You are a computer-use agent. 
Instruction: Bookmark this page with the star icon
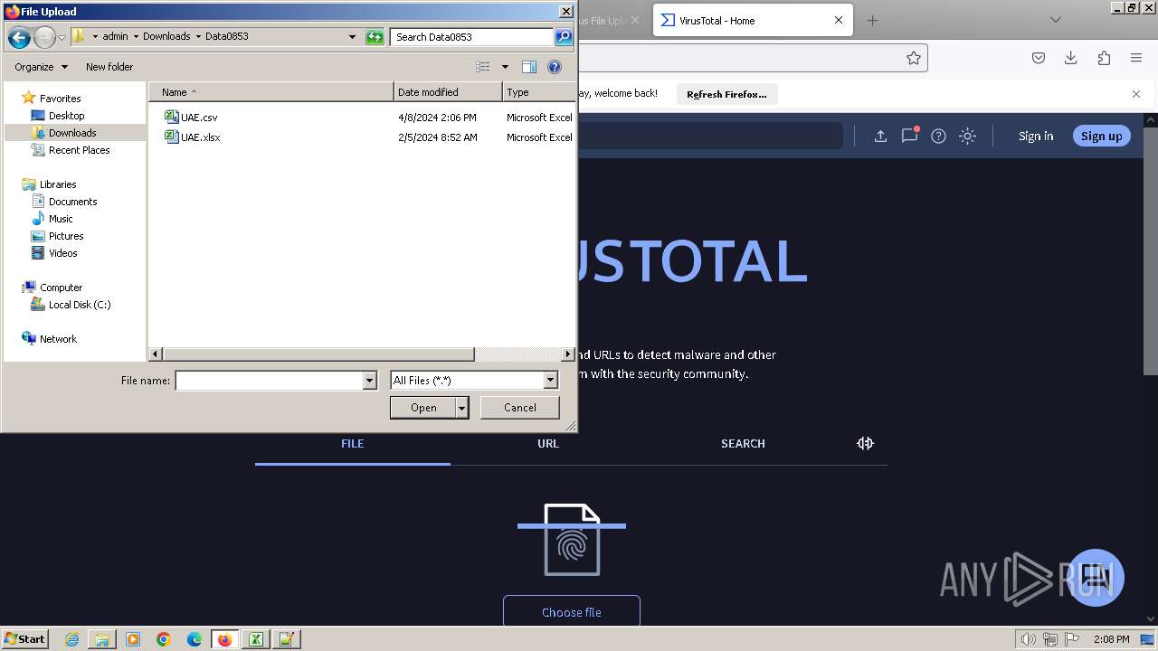point(914,58)
